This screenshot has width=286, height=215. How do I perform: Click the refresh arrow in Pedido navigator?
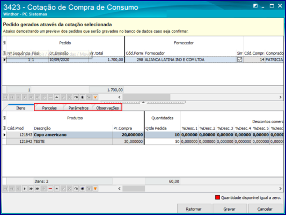(76, 97)
